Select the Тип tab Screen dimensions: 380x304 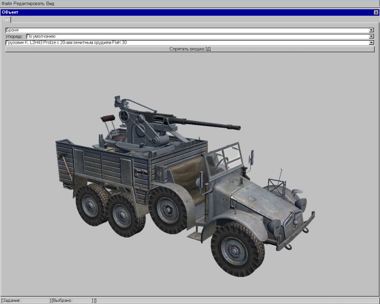[6, 19]
